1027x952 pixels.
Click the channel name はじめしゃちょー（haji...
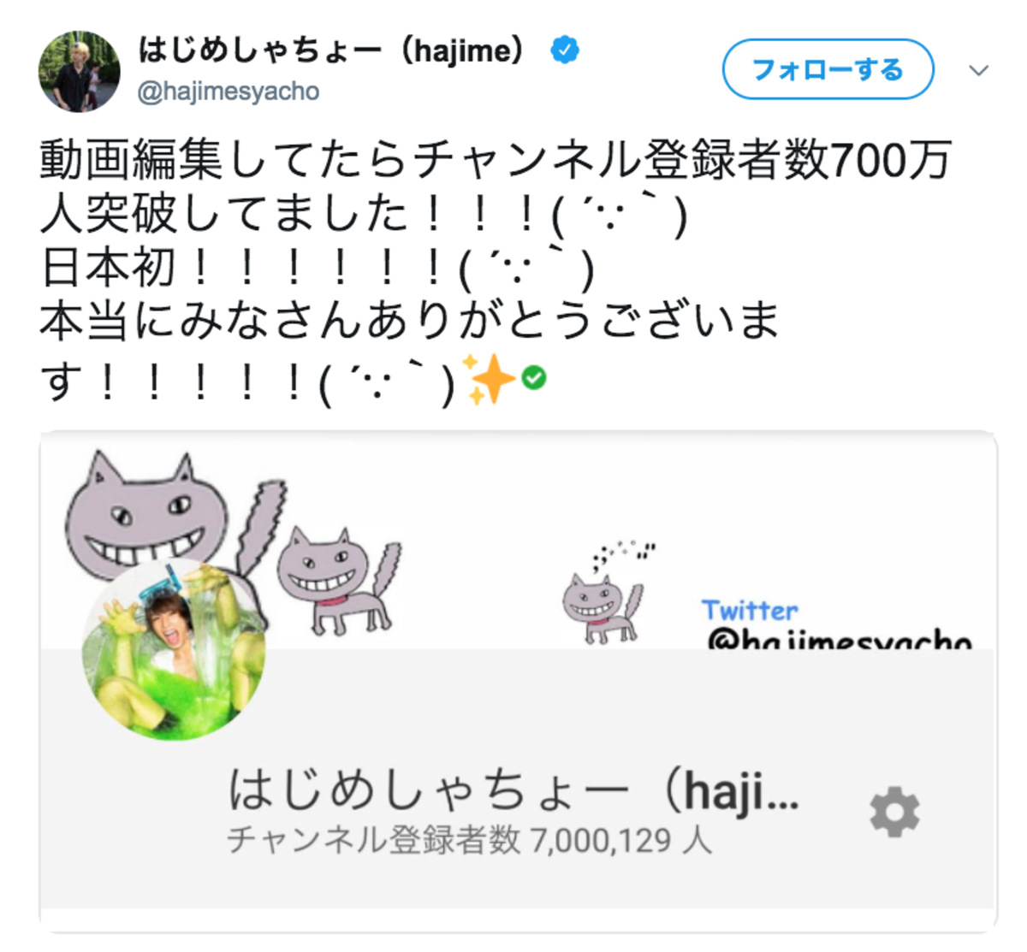pos(513,789)
